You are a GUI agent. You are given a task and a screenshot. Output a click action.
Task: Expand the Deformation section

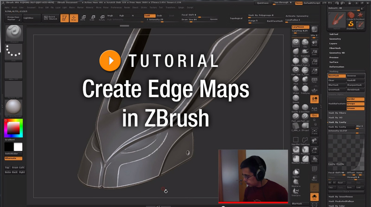[337, 67]
